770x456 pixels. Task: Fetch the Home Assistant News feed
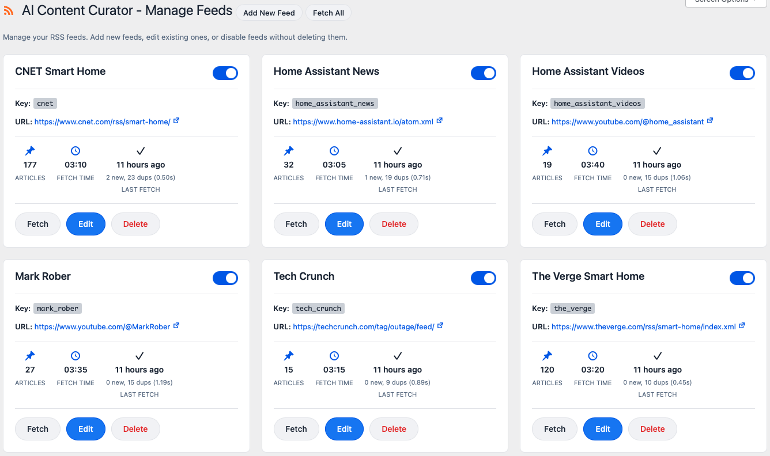[x=296, y=224]
